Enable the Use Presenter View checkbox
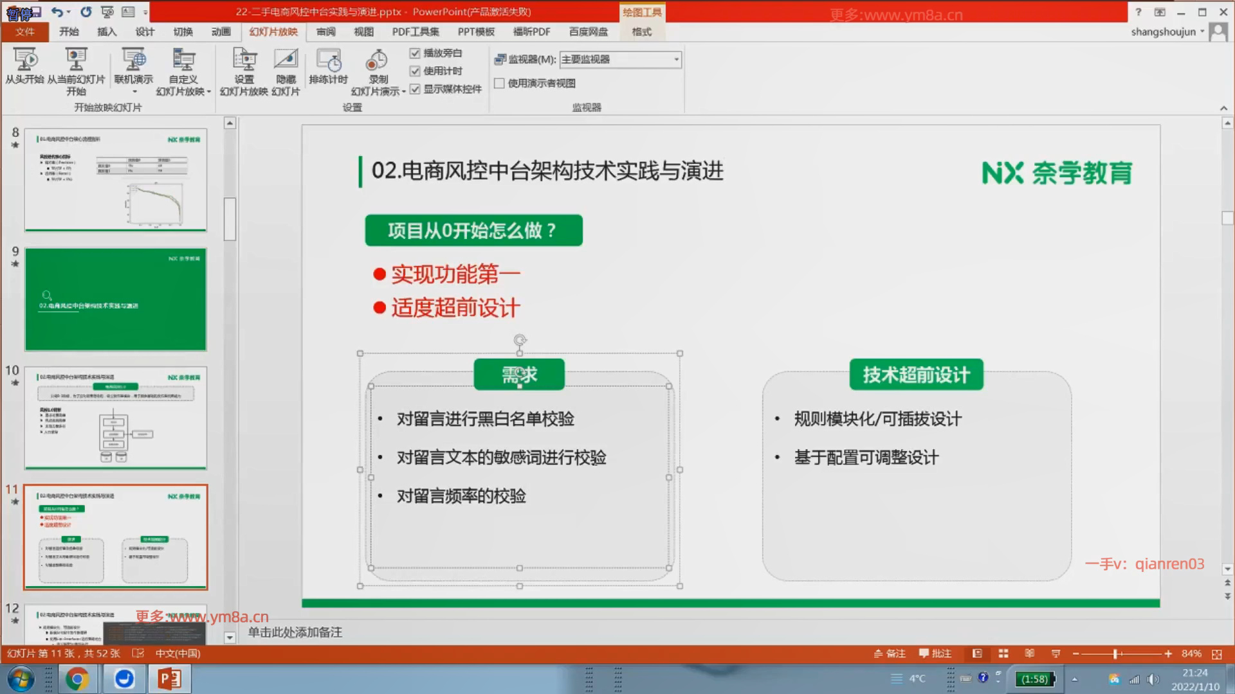Viewport: 1235px width, 694px height. tap(499, 83)
